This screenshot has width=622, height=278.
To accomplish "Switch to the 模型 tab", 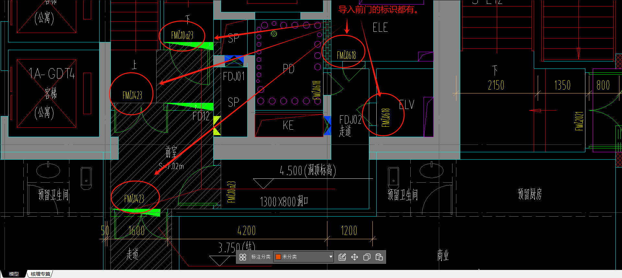I will pos(14,274).
